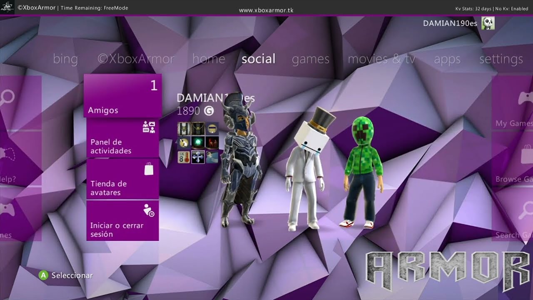Click the Kv Stats: 32 days text

coord(473,8)
